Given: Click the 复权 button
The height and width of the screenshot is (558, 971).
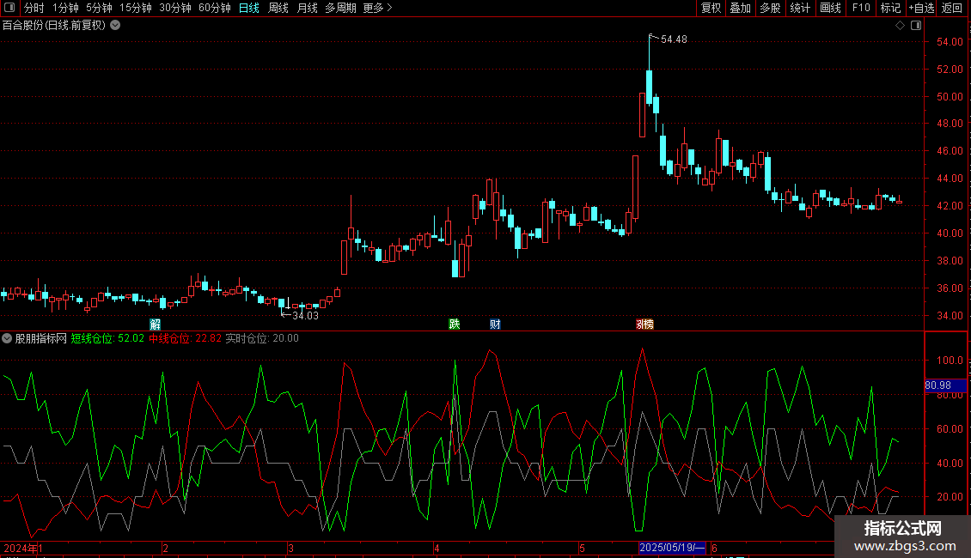Looking at the screenshot, I should (x=711, y=8).
